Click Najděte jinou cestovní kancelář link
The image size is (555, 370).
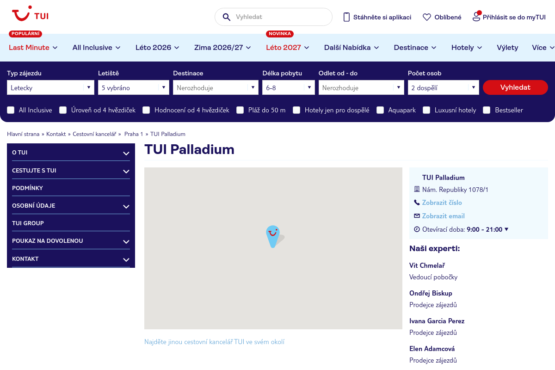(x=215, y=342)
